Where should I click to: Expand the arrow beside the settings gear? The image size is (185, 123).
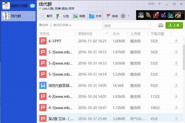128,16
